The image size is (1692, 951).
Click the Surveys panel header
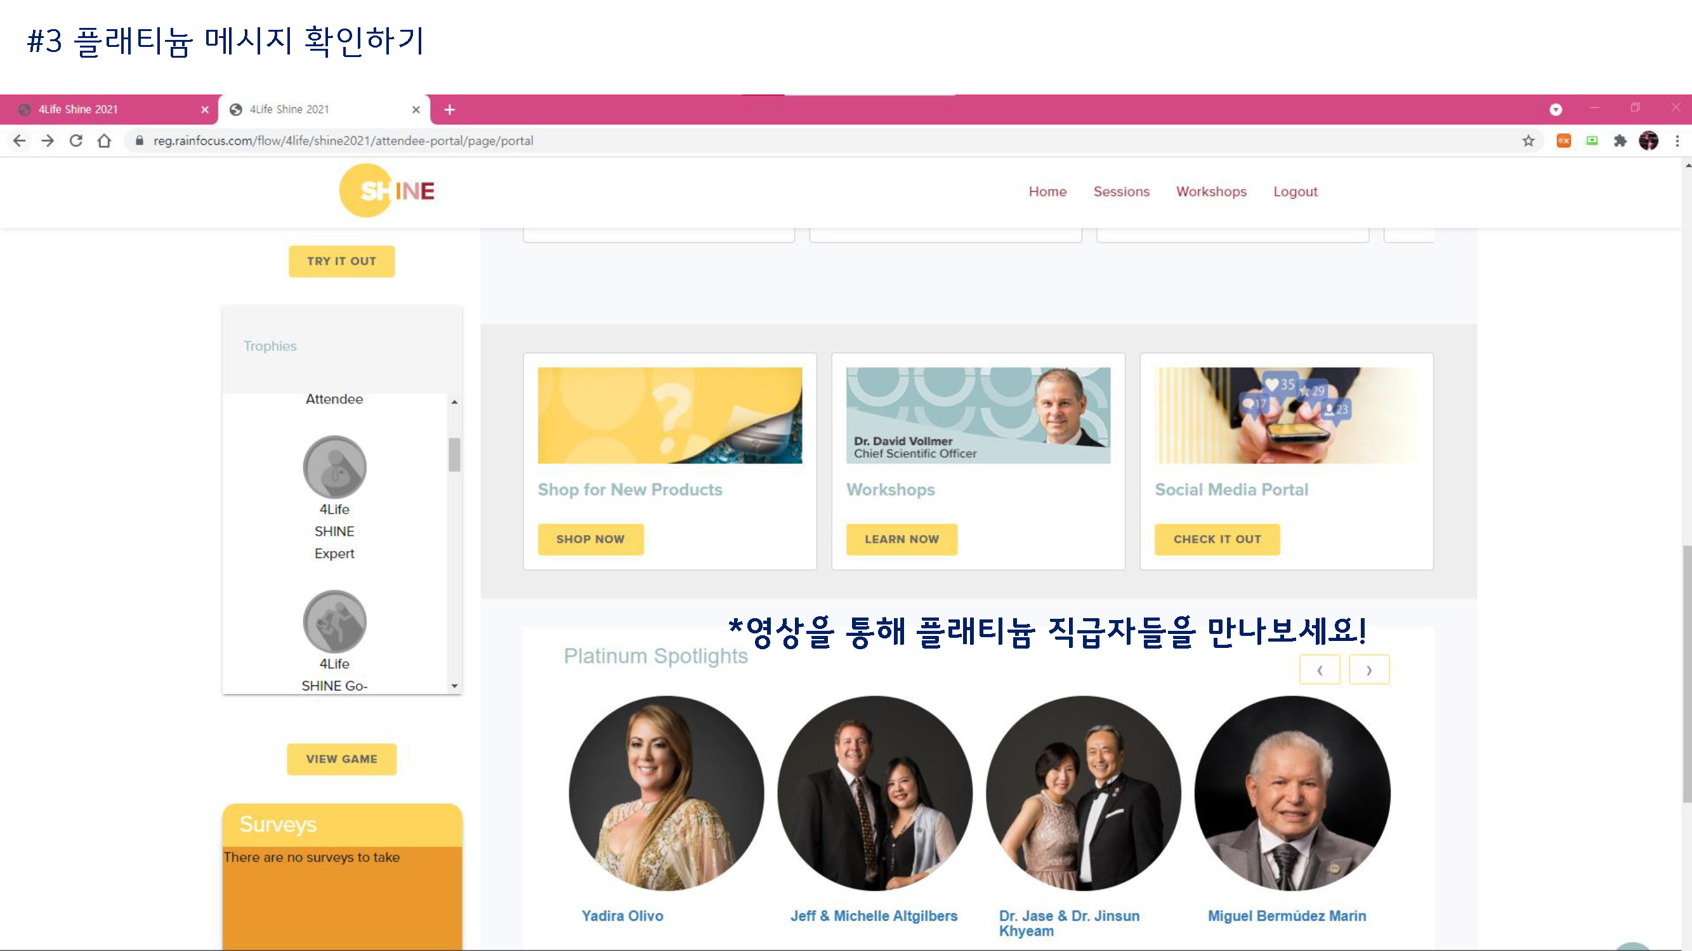point(342,825)
